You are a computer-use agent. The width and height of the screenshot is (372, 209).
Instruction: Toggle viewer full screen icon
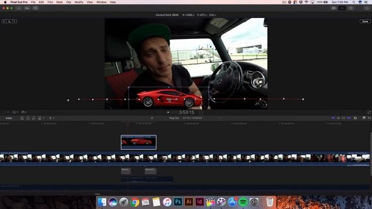tap(369, 112)
